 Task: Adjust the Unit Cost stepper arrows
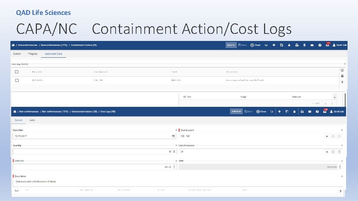pyautogui.click(x=174, y=167)
